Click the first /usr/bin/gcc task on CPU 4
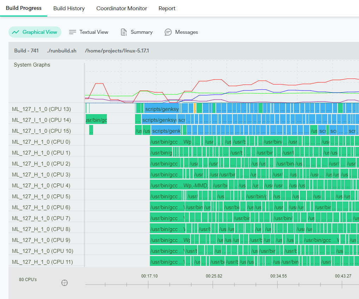This screenshot has height=299, width=359. click(179, 186)
